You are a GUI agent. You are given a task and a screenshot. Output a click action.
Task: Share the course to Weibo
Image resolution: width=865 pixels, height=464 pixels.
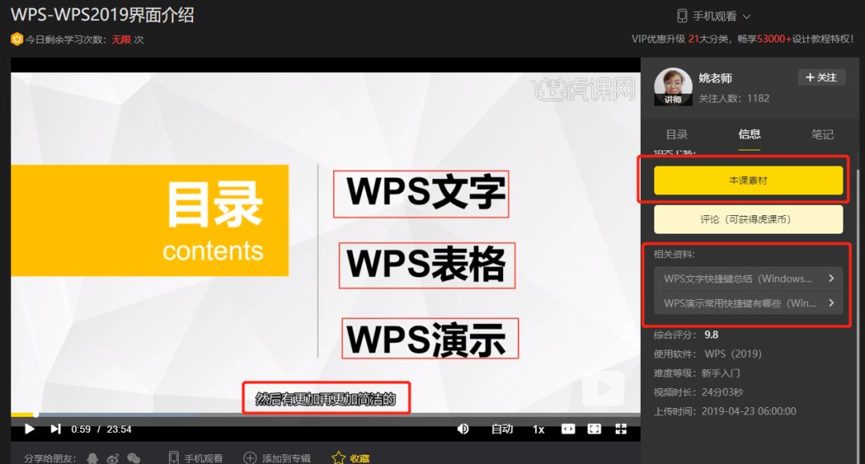tap(113, 458)
